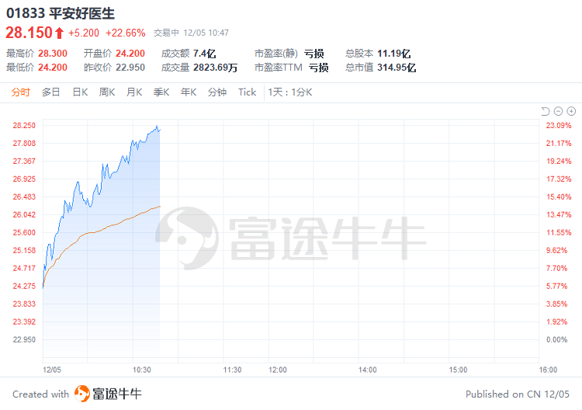Screen dimensions: 582x410
Task: Select the 分钟 tab
Action: point(217,92)
